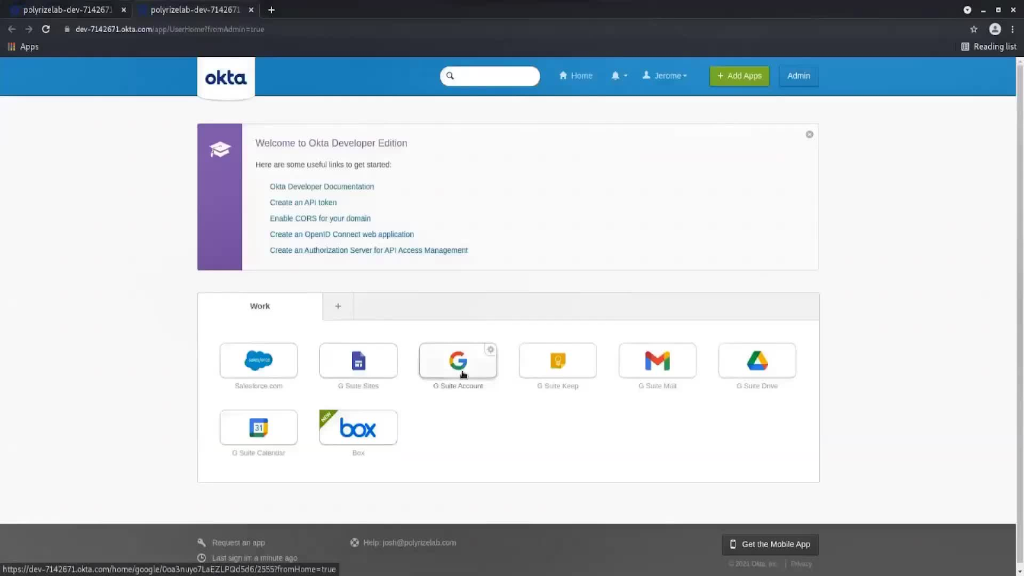View site security lock icon info
This screenshot has width=1024, height=576.
point(67,29)
